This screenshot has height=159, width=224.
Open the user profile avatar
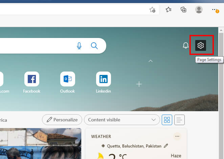(x=199, y=10)
